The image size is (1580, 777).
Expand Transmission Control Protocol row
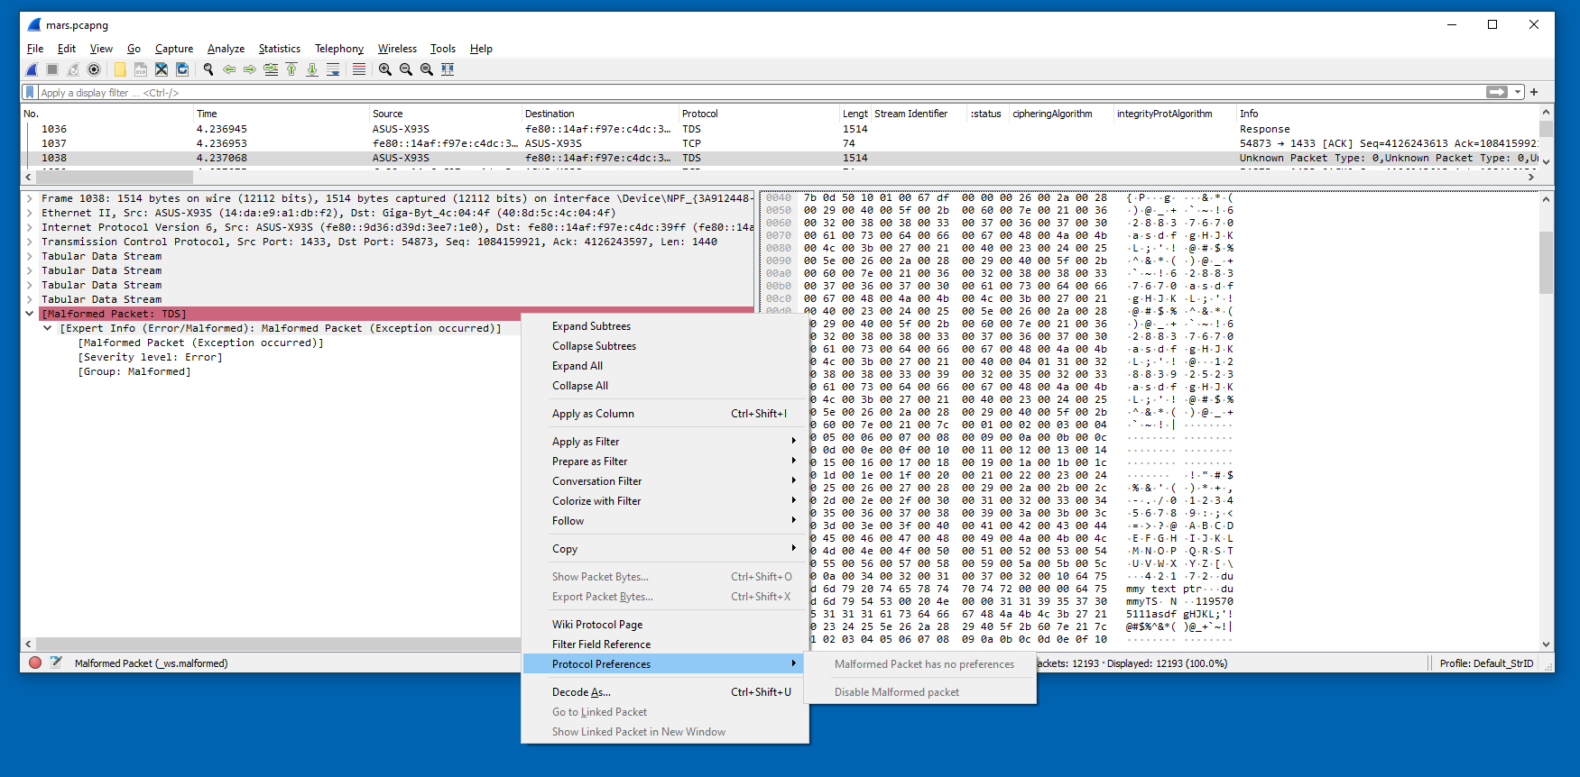30,242
